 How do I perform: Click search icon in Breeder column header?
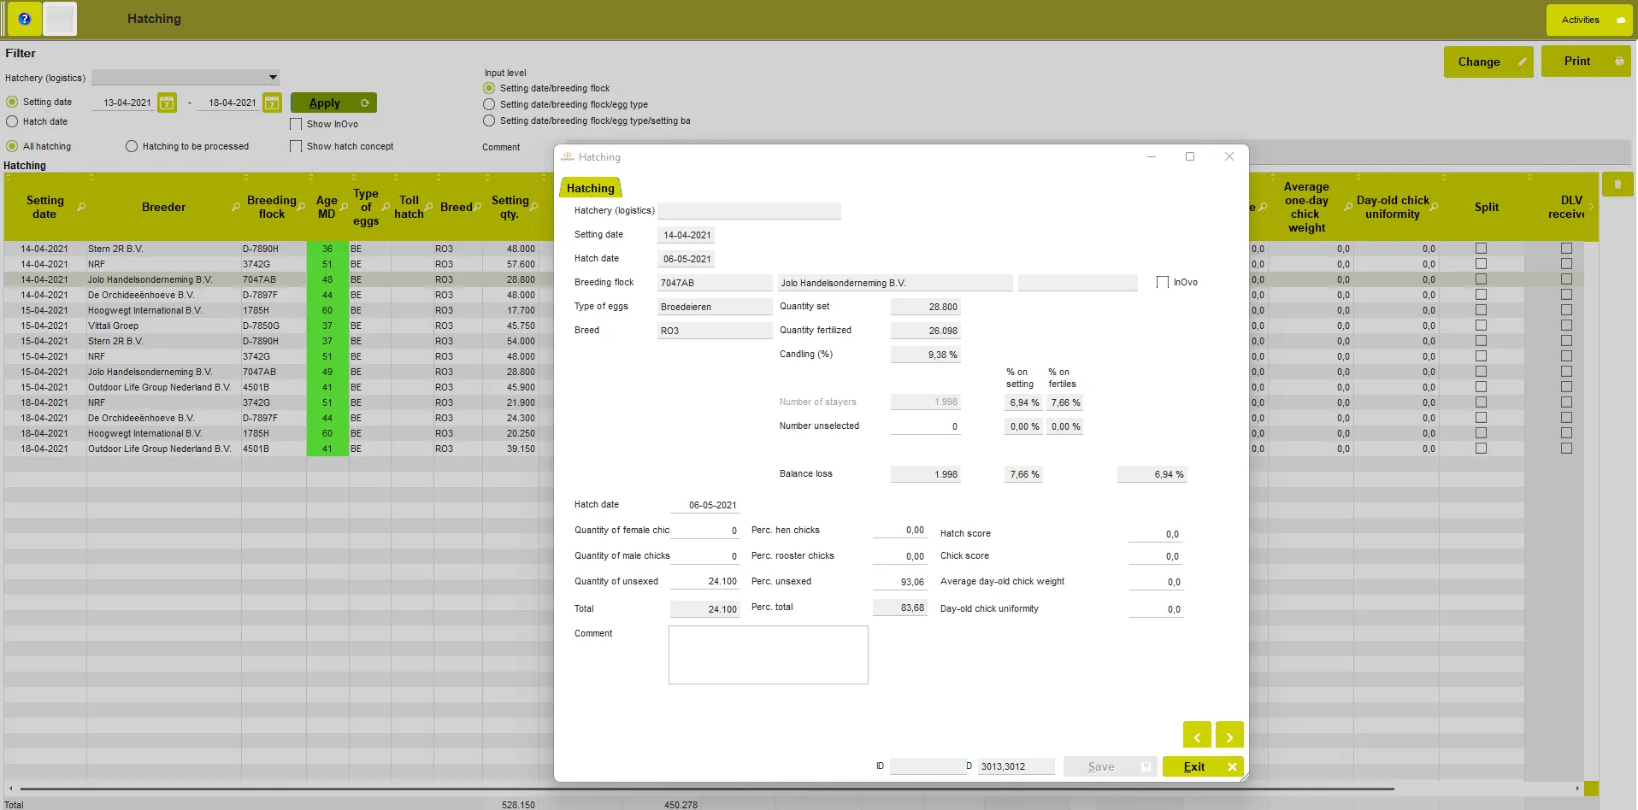[236, 208]
